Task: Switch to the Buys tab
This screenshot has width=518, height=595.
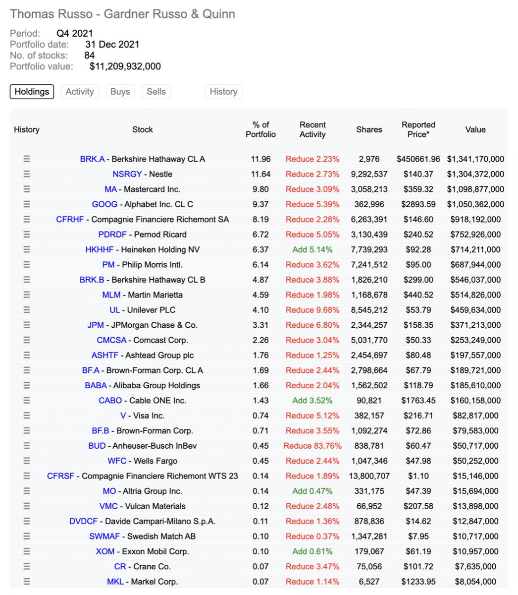Action: point(120,92)
